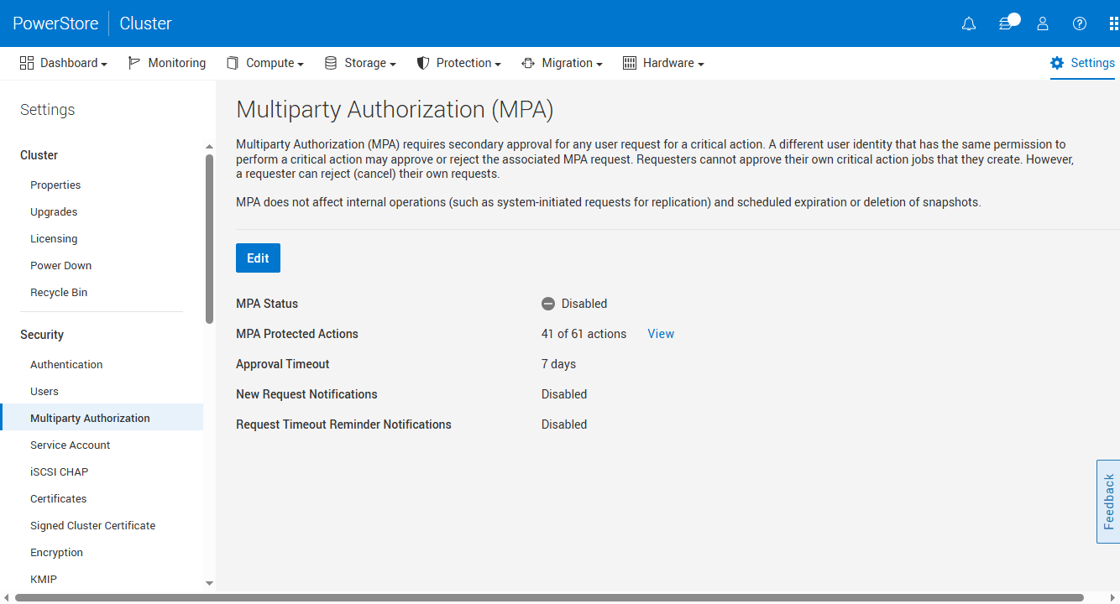Viewport: 1120px width, 604px height.
Task: Open Service Account settings
Action: pos(71,445)
